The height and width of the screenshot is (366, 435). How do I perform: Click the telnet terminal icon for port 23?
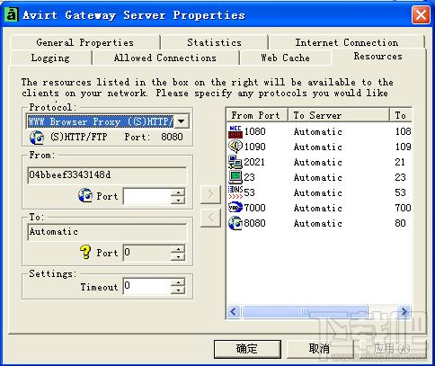click(235, 177)
